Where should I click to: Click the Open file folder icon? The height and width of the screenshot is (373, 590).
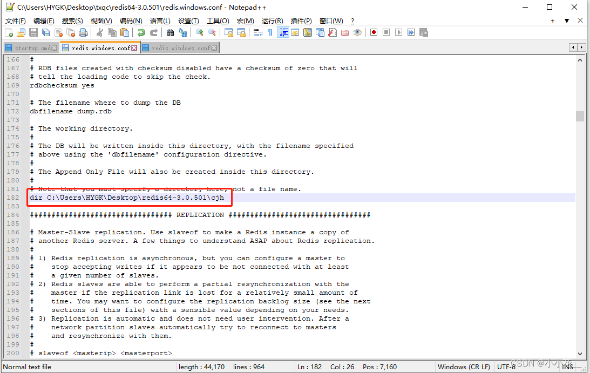(x=21, y=32)
